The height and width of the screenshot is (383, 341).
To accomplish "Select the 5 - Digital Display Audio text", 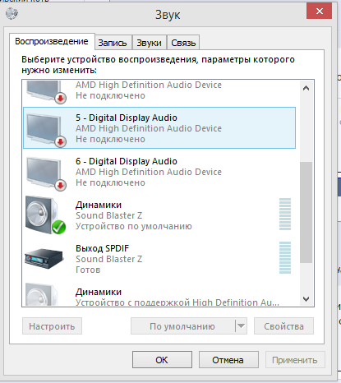I will click(127, 118).
